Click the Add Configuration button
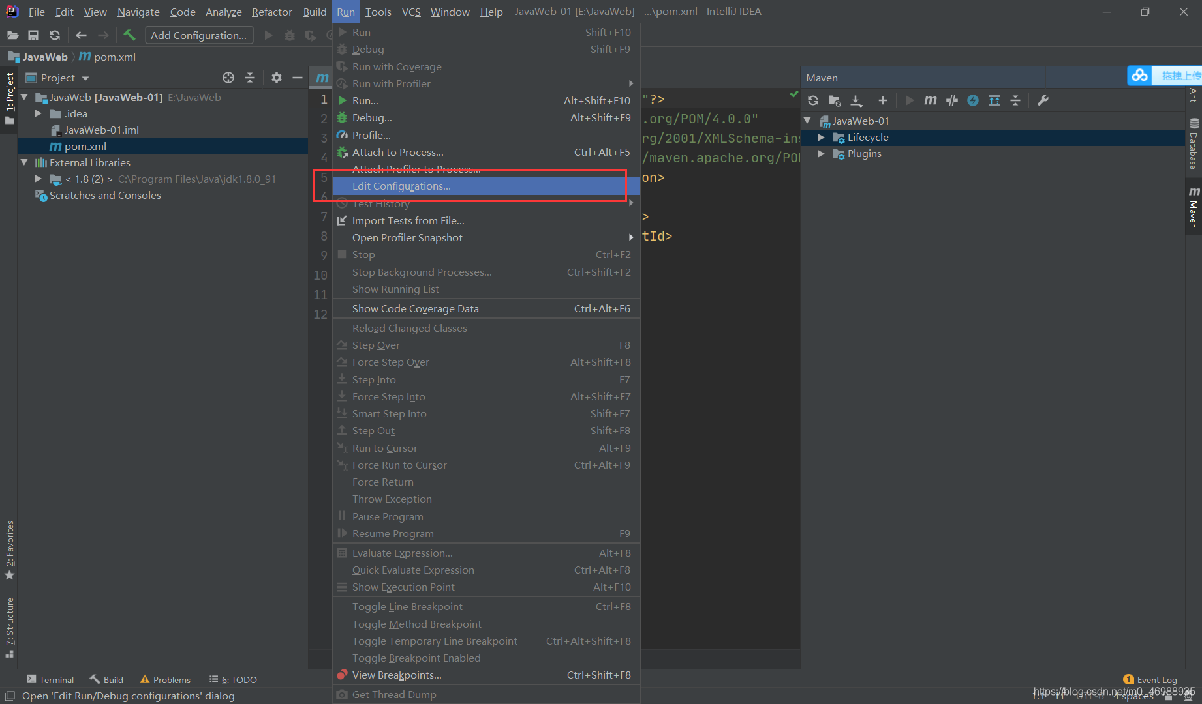This screenshot has height=704, width=1202. point(199,35)
